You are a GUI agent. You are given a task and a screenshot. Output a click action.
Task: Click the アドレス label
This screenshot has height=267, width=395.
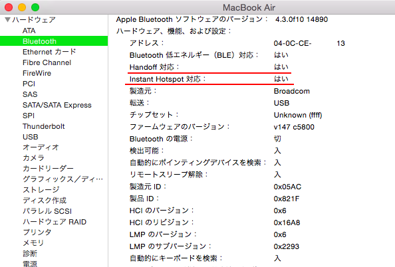pyautogui.click(x=146, y=43)
